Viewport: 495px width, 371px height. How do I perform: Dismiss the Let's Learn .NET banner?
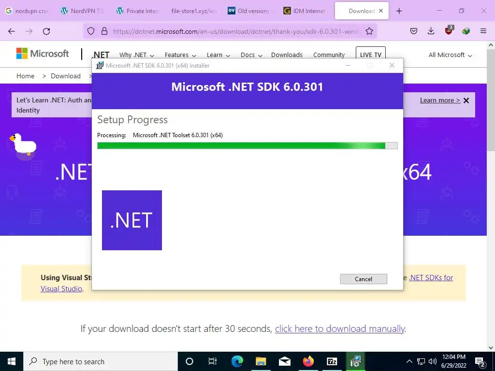tap(466, 100)
